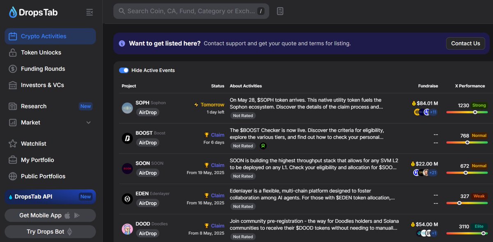Click the My Portfolio briefcase icon
Screen dimensions: 493x242
(x=13, y=160)
